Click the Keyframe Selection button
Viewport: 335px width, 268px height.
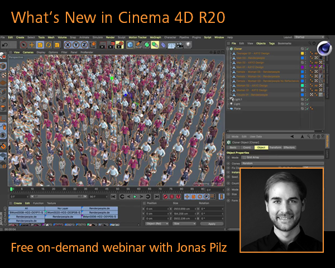[178, 197]
